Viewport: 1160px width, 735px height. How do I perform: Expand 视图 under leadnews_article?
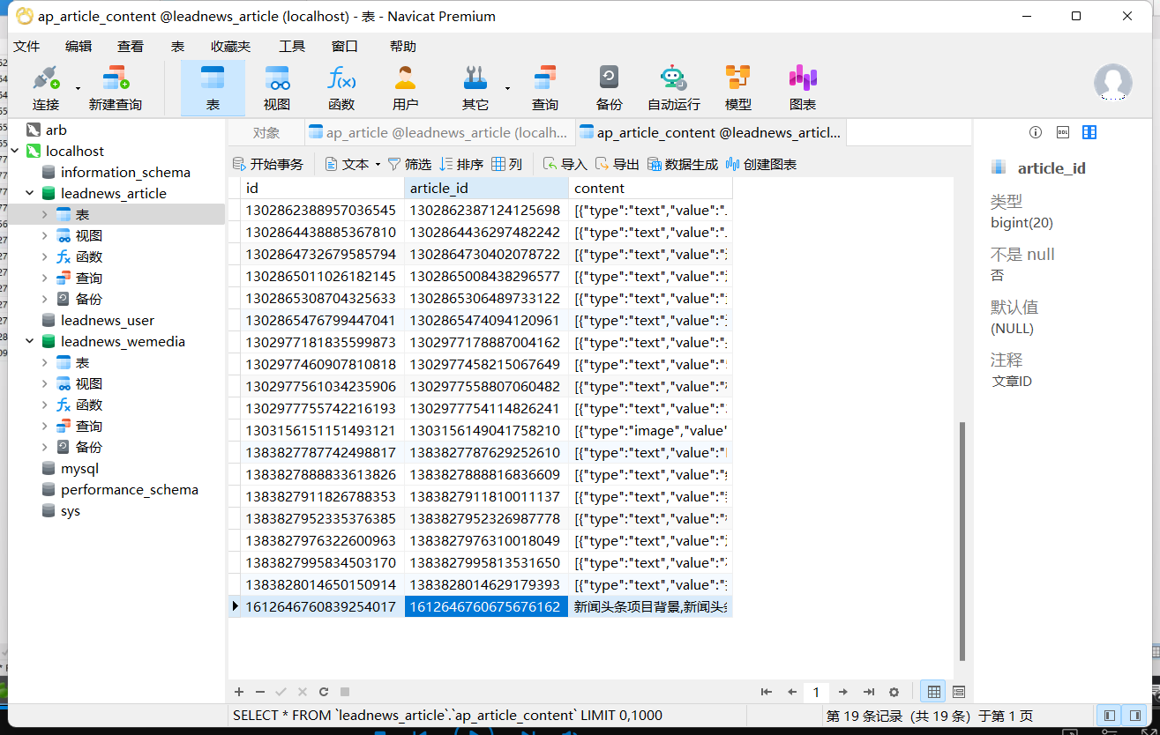pyautogui.click(x=45, y=235)
